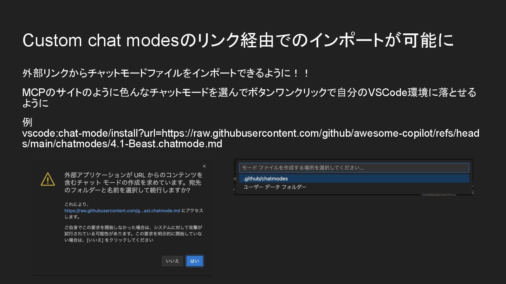The image size is (506, 284).
Task: Click the いいえ button in the dialog
Action: coord(173,261)
